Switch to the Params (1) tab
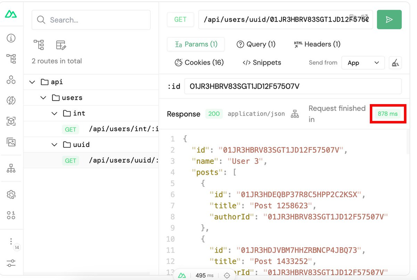This screenshot has height=280, width=417. click(196, 44)
